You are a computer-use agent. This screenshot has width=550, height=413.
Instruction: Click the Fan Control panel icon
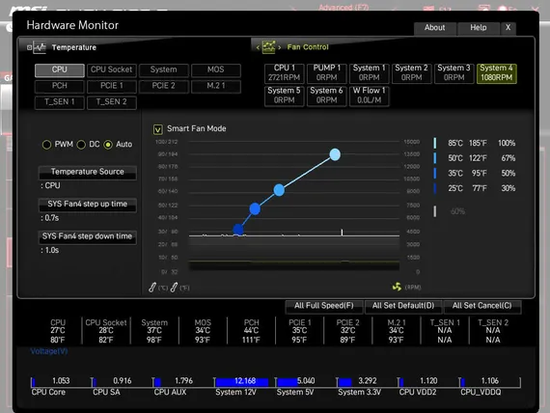coord(268,46)
